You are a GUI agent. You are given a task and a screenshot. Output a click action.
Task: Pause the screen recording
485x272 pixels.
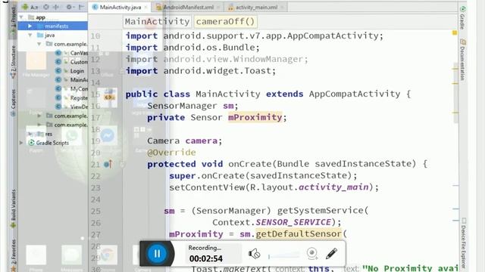pos(157,254)
